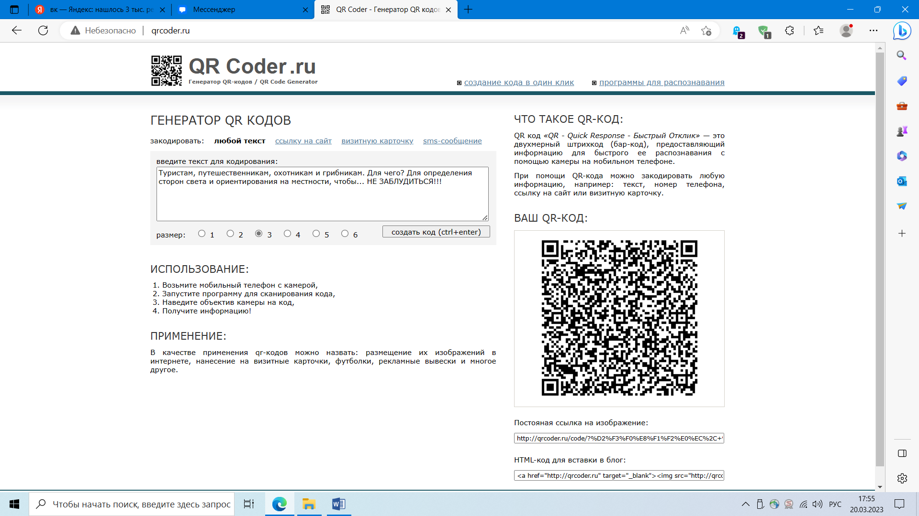Click the page vertical scrollbar
The image size is (919, 516).
click(880, 258)
